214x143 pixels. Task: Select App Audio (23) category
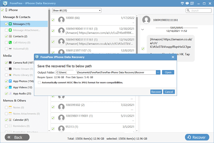[22, 93]
